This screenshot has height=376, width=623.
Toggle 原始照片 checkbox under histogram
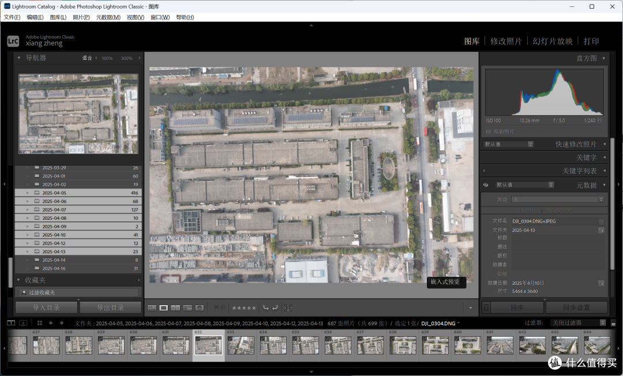point(489,131)
